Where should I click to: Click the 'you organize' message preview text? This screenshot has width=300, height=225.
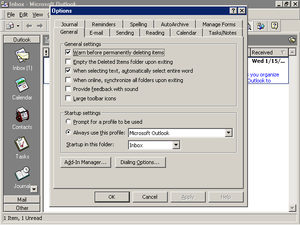[264, 75]
